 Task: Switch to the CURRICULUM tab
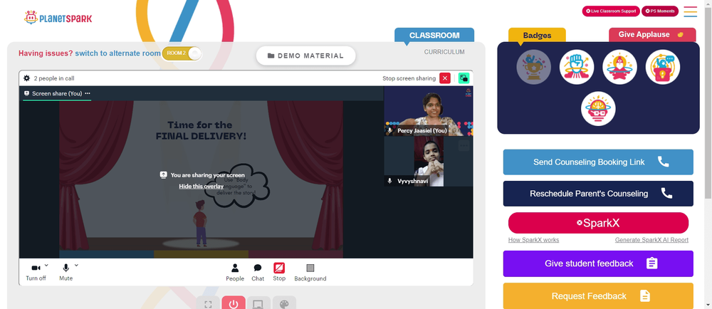(x=444, y=52)
